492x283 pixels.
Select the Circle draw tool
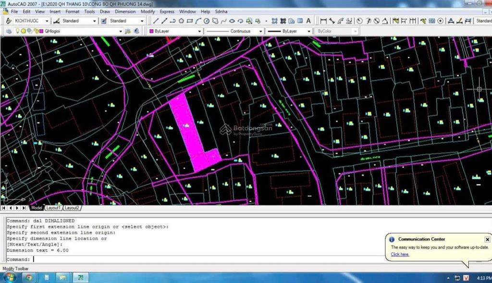(207, 21)
